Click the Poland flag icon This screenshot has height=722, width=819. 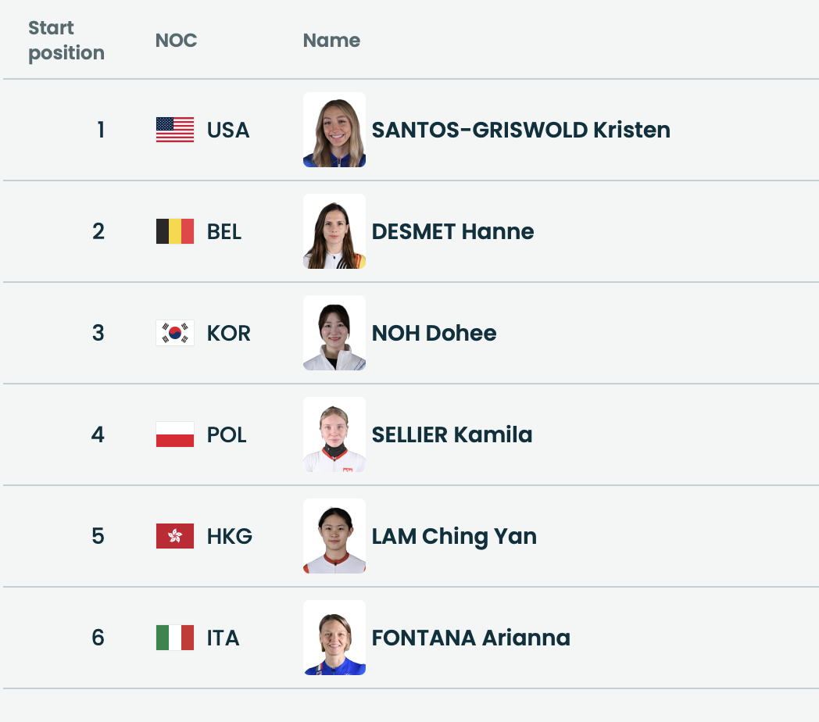coord(175,434)
